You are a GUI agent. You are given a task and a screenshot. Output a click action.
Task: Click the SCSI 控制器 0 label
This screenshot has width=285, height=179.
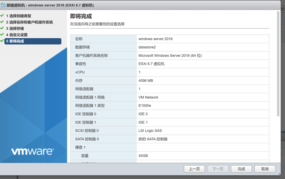click(x=87, y=131)
